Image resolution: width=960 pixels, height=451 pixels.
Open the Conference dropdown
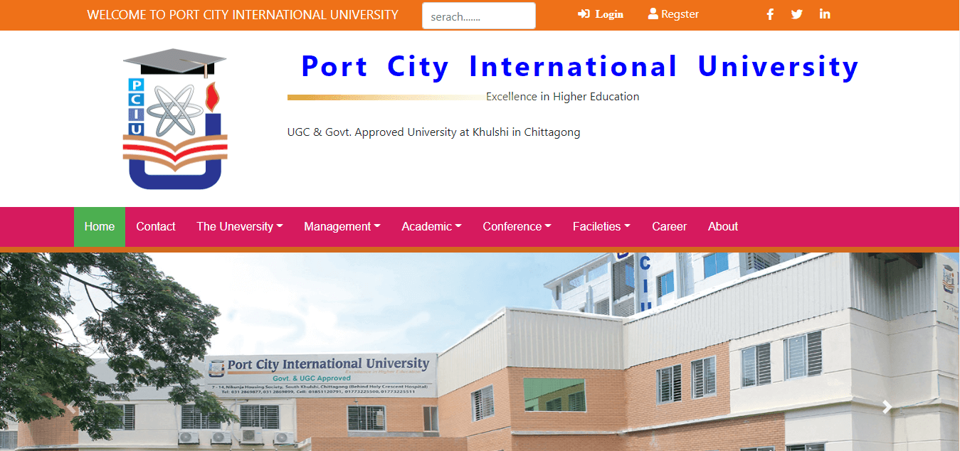tap(517, 227)
